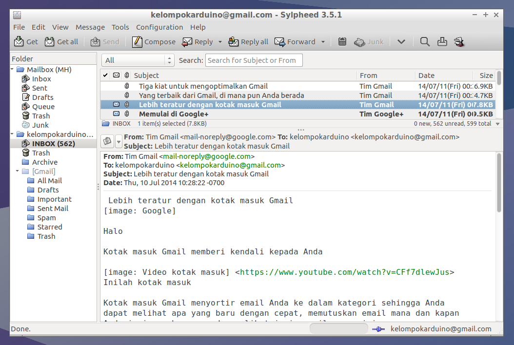
Task: Toggle attachment column on 'Memulai di Google+' row
Action: [x=127, y=114]
